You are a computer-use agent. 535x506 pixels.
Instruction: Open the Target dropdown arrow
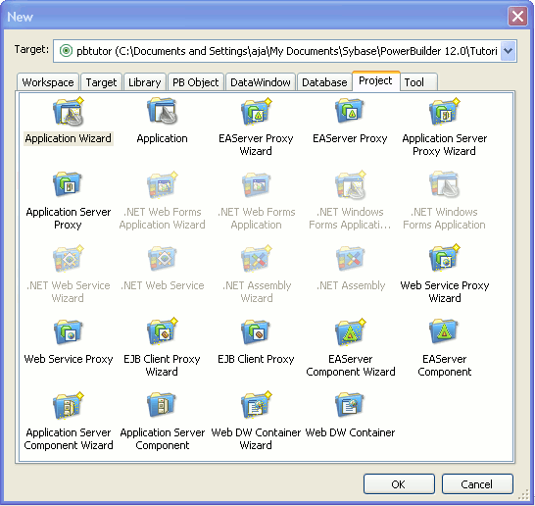(508, 51)
